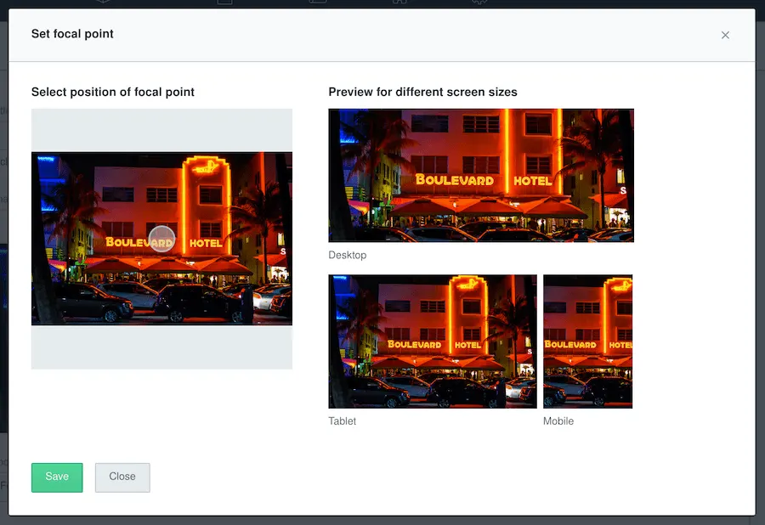Click the Tablet preview image
765x525 pixels.
433,342
